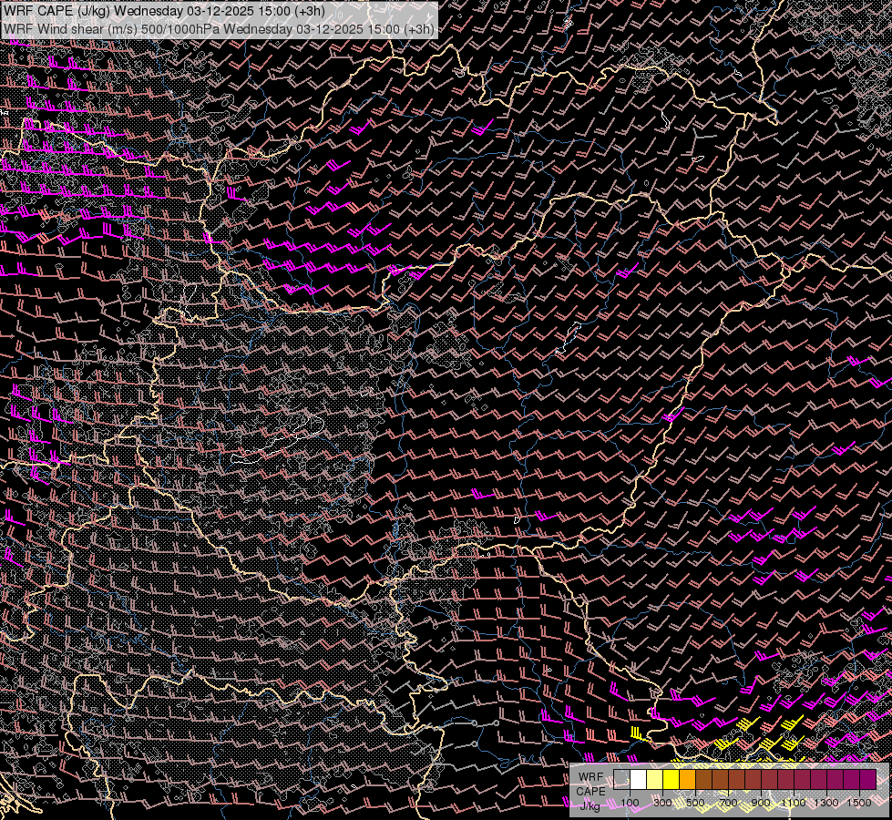Viewport: 892px width, 820px height.
Task: Click the 'WRF CAPE (J/kg)' title line
Action: pyautogui.click(x=164, y=11)
